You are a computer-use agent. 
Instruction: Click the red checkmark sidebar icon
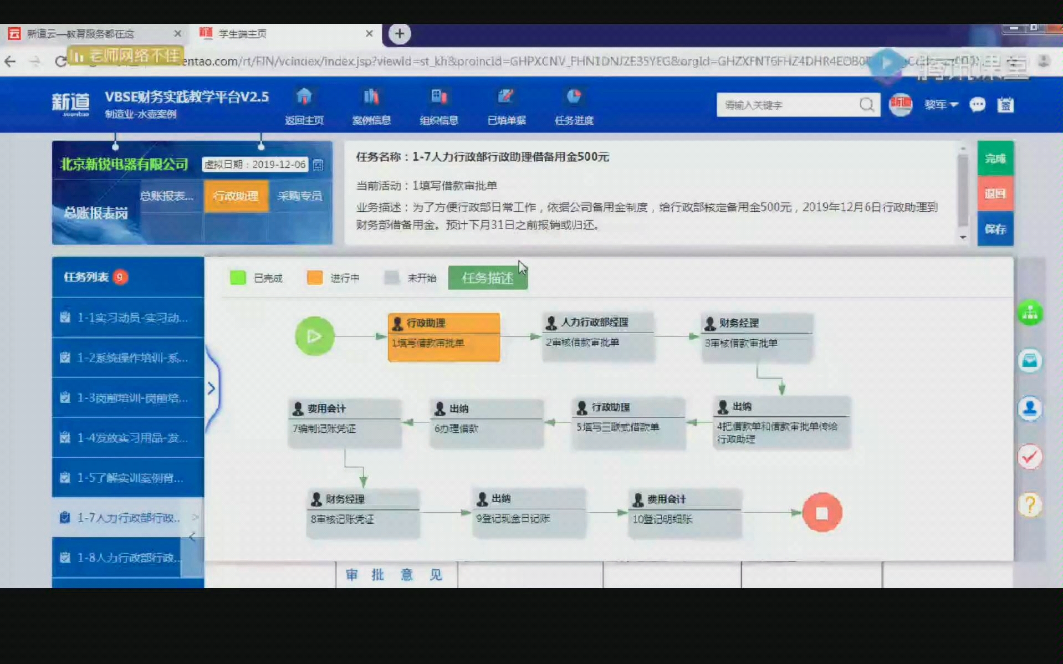[x=1030, y=457]
